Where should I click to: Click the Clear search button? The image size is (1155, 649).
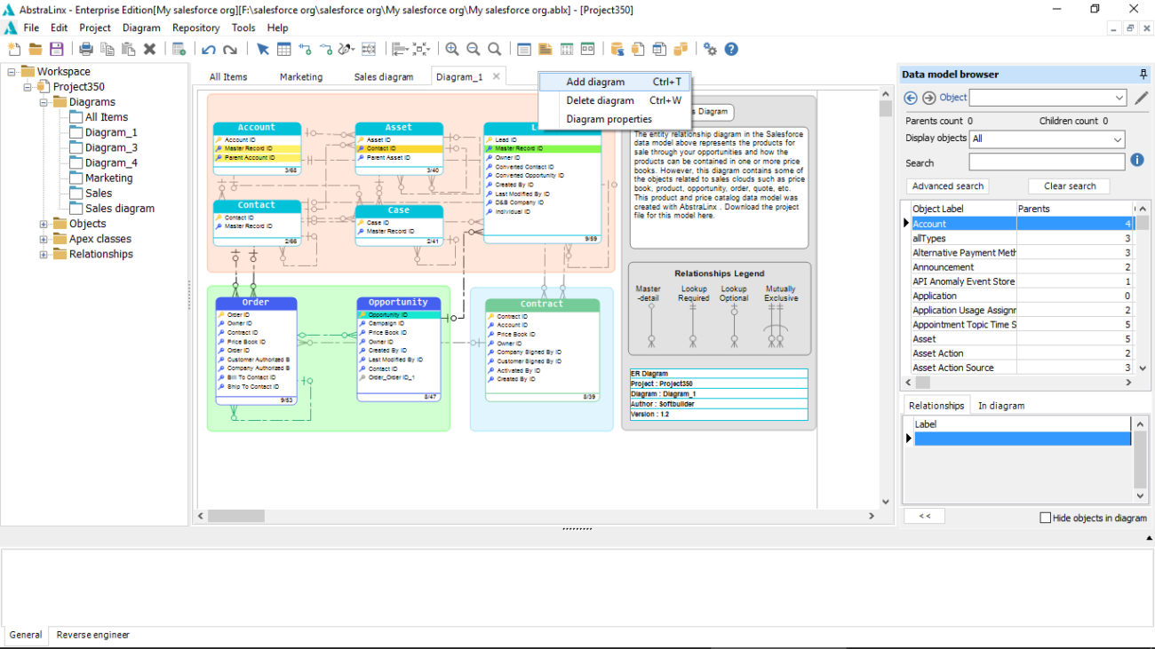(1070, 186)
